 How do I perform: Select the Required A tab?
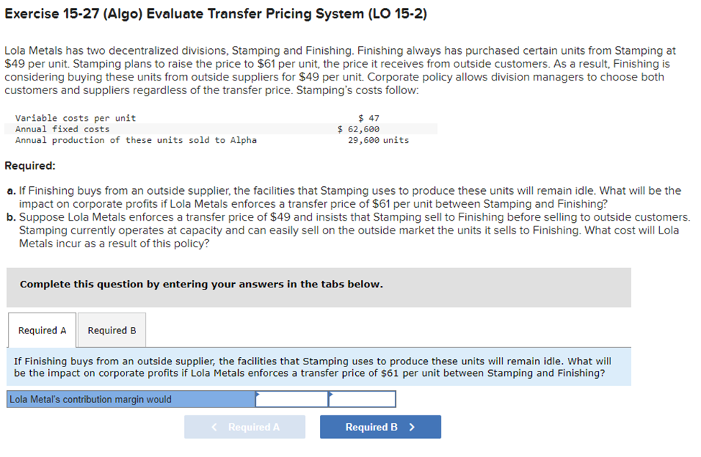pyautogui.click(x=42, y=330)
